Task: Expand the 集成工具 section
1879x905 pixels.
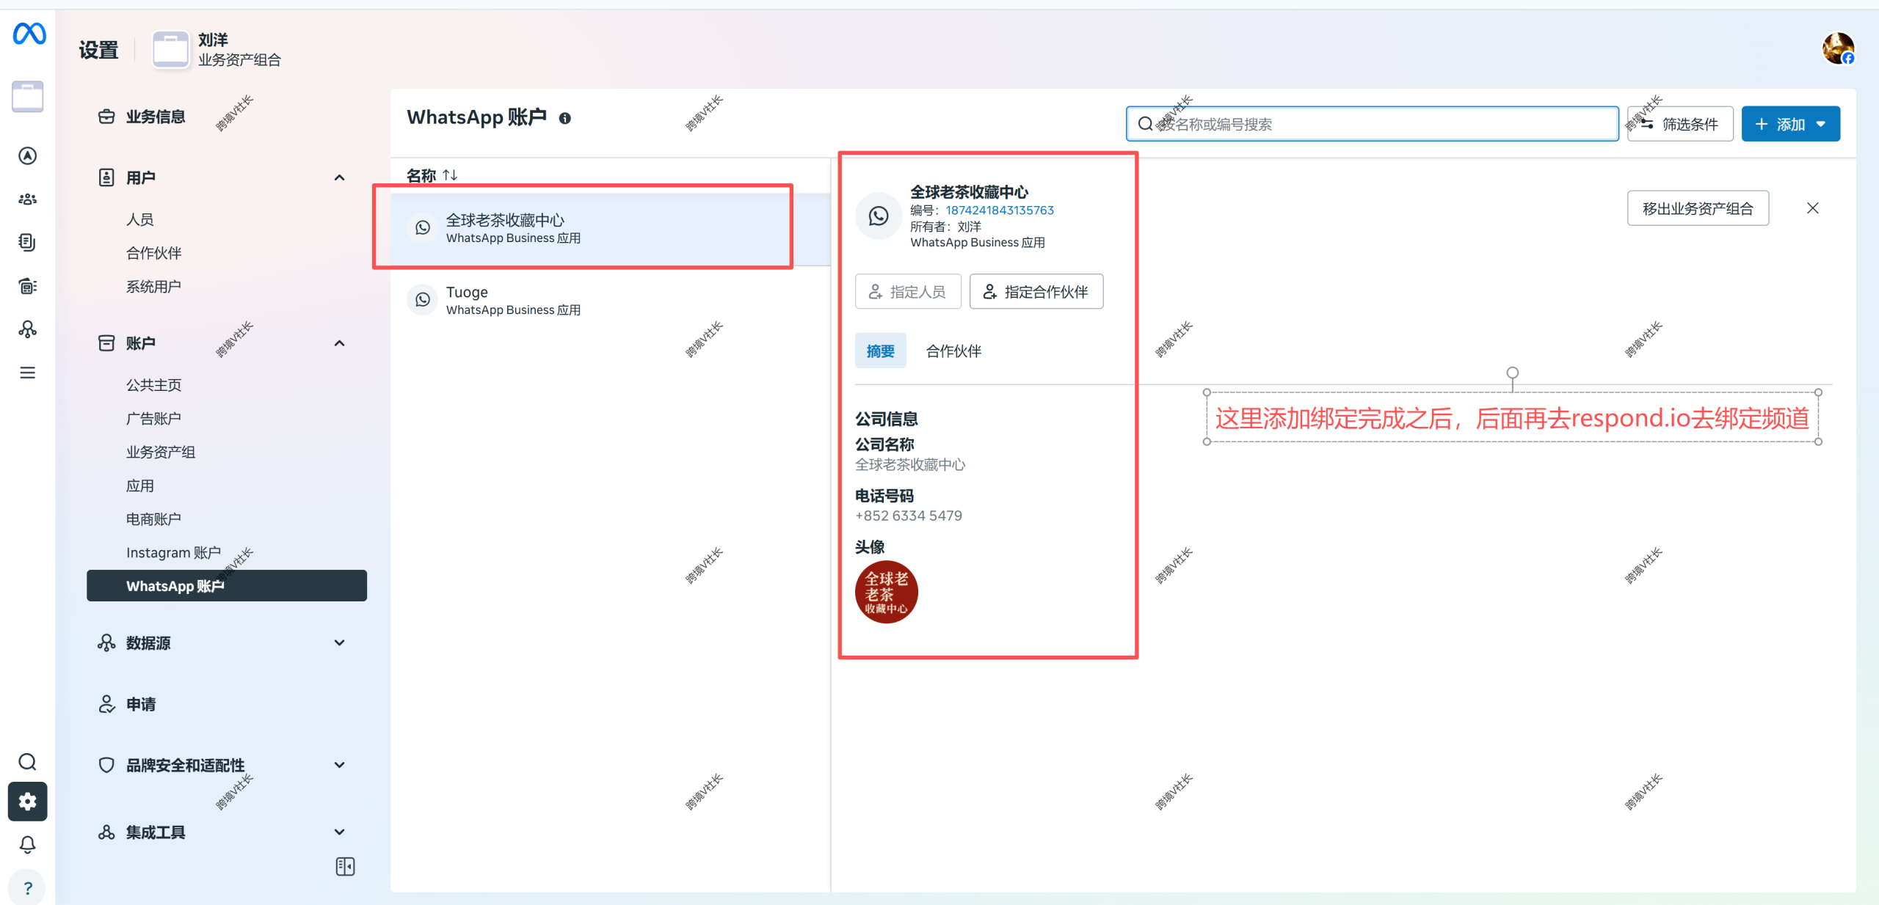Action: pos(340,832)
